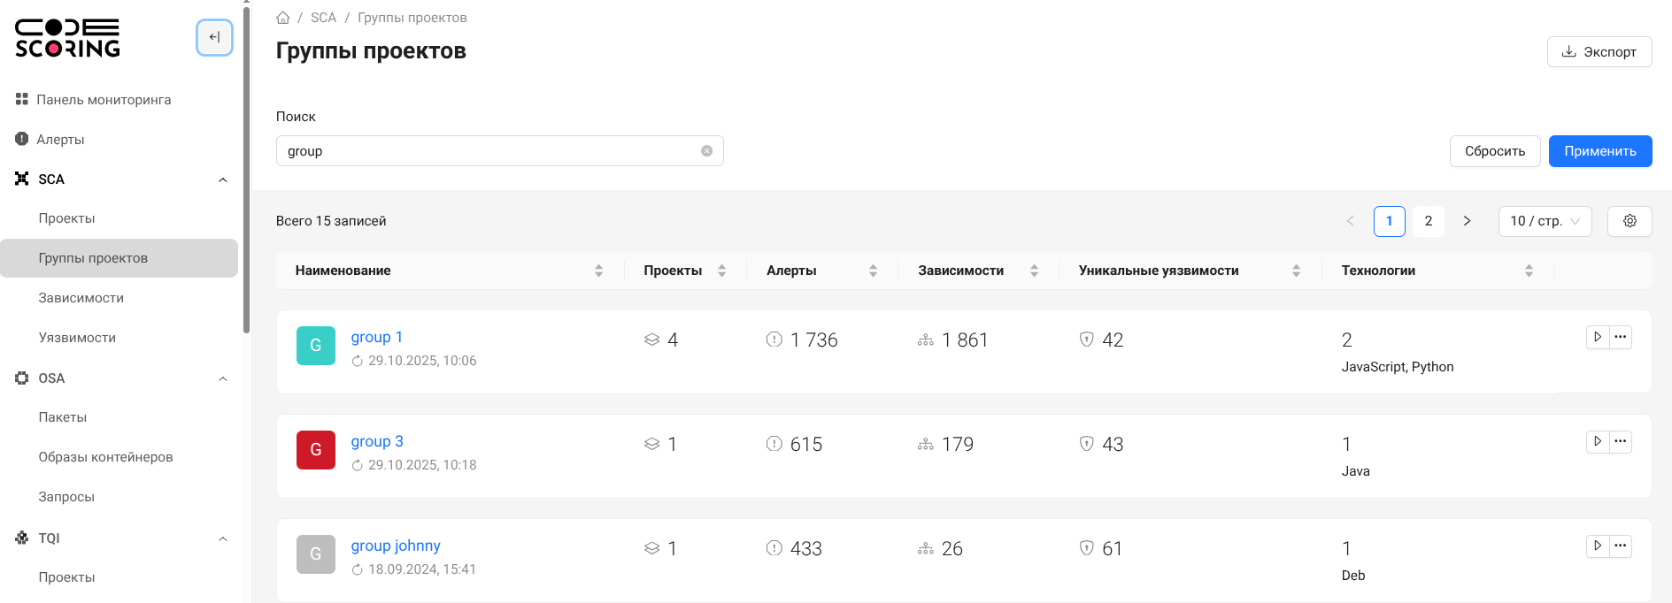Select Уязвимости in the sidebar

point(77,338)
